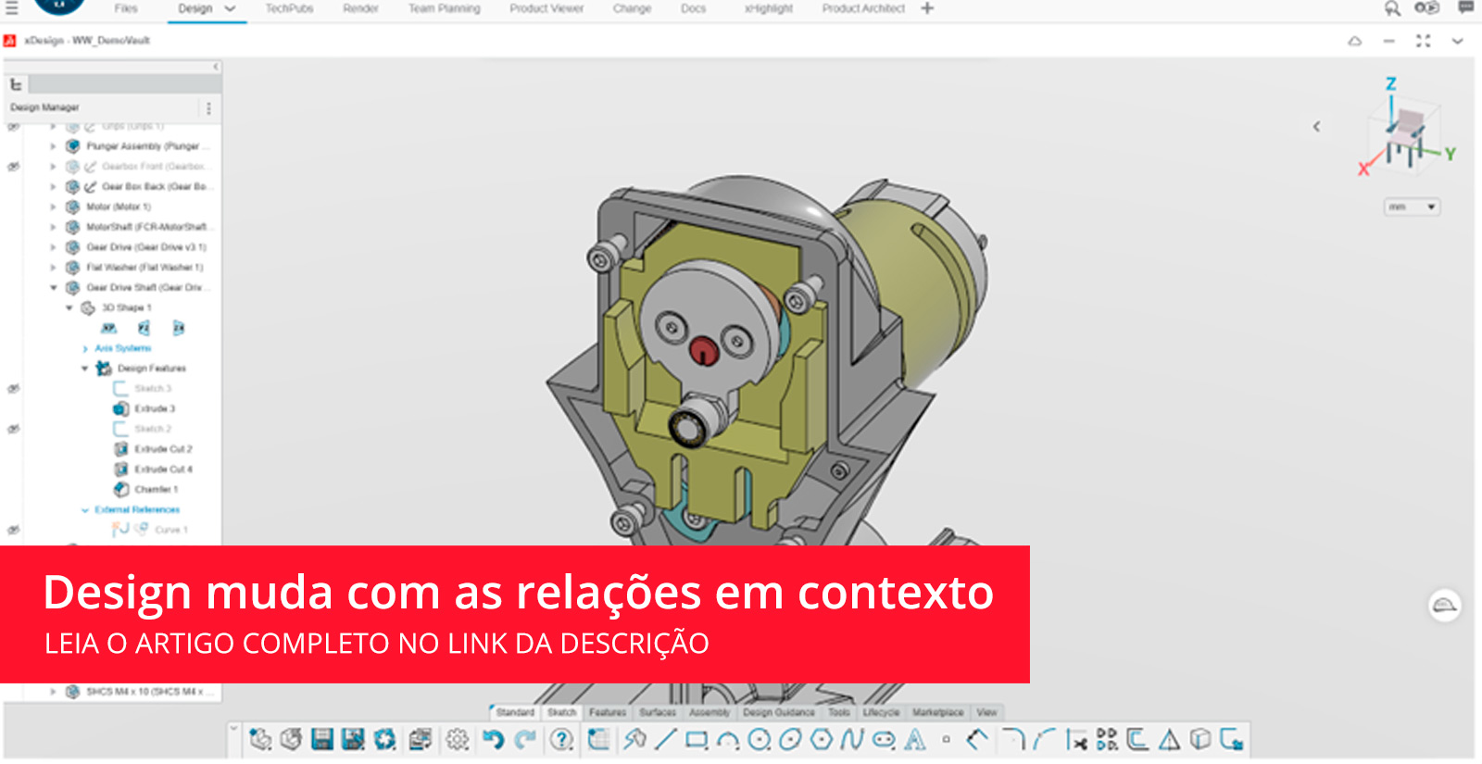Screen dimensions: 1482x764
Task: Toggle visibility eye for Gearbox Front
Action: [13, 167]
